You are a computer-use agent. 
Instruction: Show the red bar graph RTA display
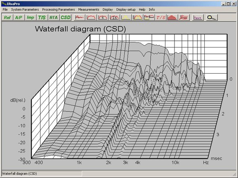click(x=172, y=17)
